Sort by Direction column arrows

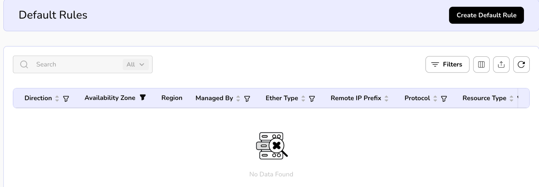coord(57,98)
